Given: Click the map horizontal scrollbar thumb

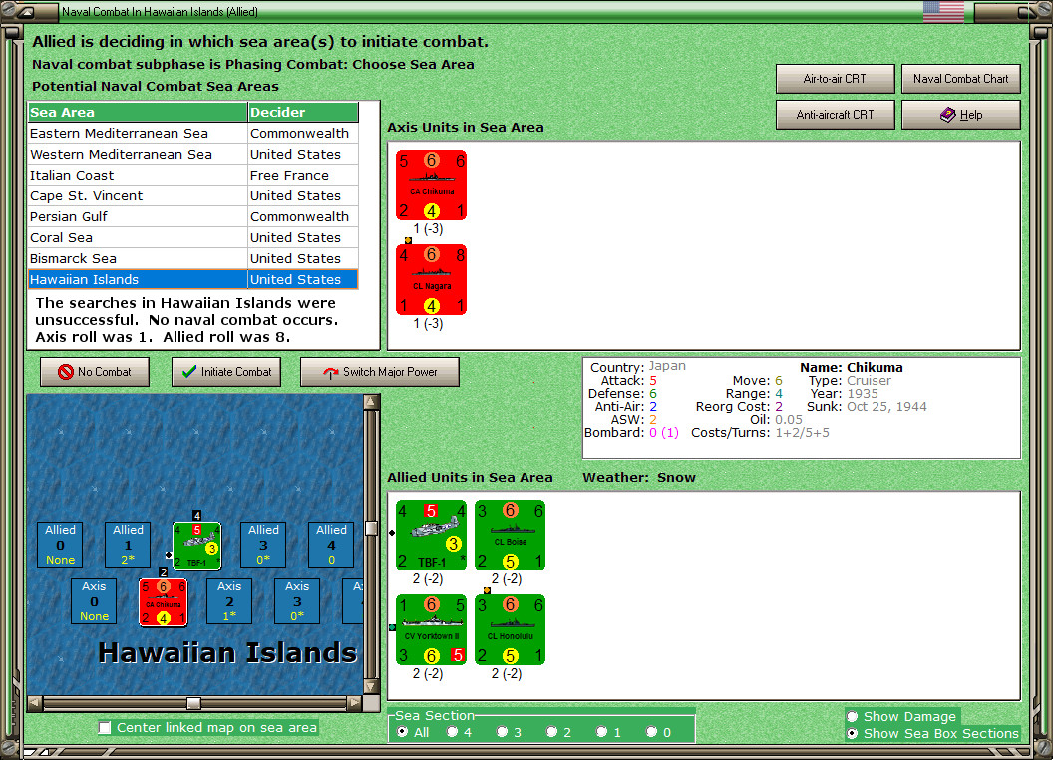Looking at the screenshot, I should (194, 703).
